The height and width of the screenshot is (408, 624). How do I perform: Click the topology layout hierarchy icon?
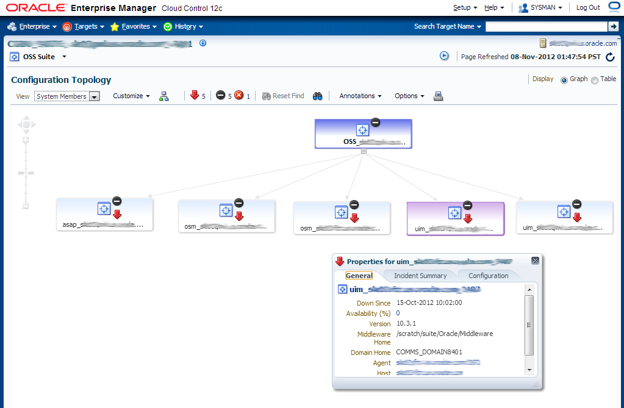[163, 96]
